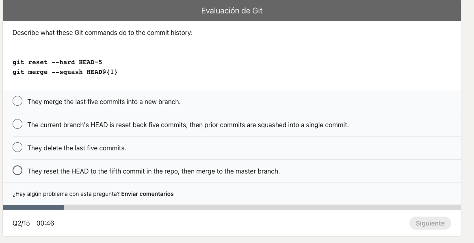Click the filled portion of the progress bar
Screen dimensions: 474x243
[x=32, y=208]
